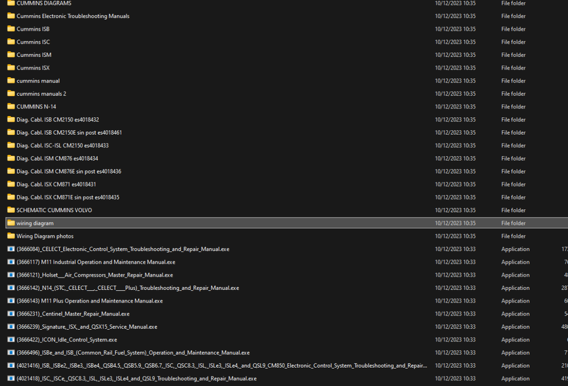Screen dimensions: 568x386
Task: Click the ICON Idle Control System application icon
Action: (x=10, y=339)
